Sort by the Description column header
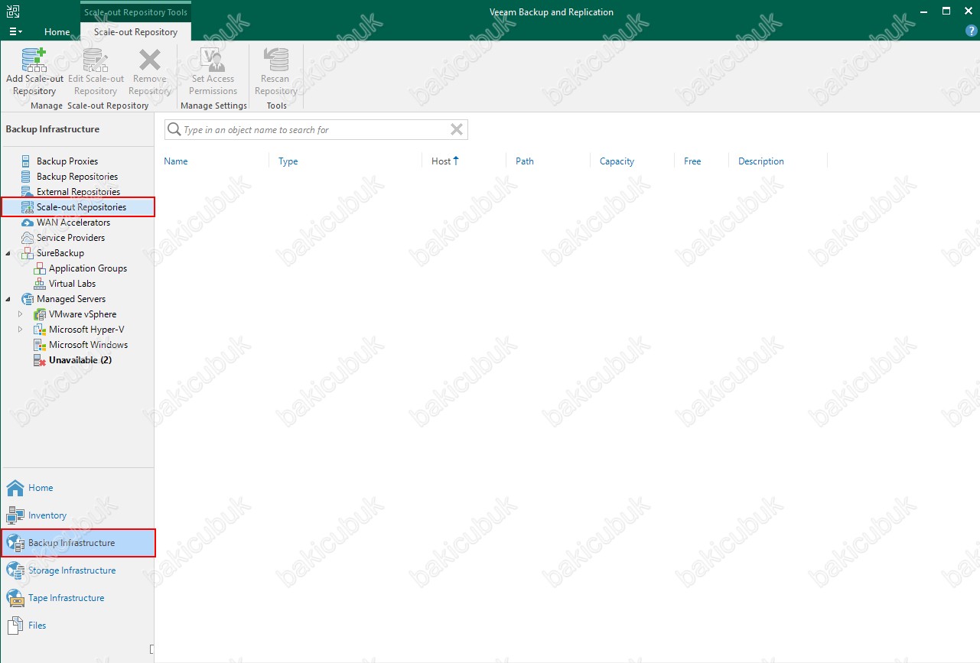Viewport: 980px width, 663px height. pyautogui.click(x=761, y=161)
